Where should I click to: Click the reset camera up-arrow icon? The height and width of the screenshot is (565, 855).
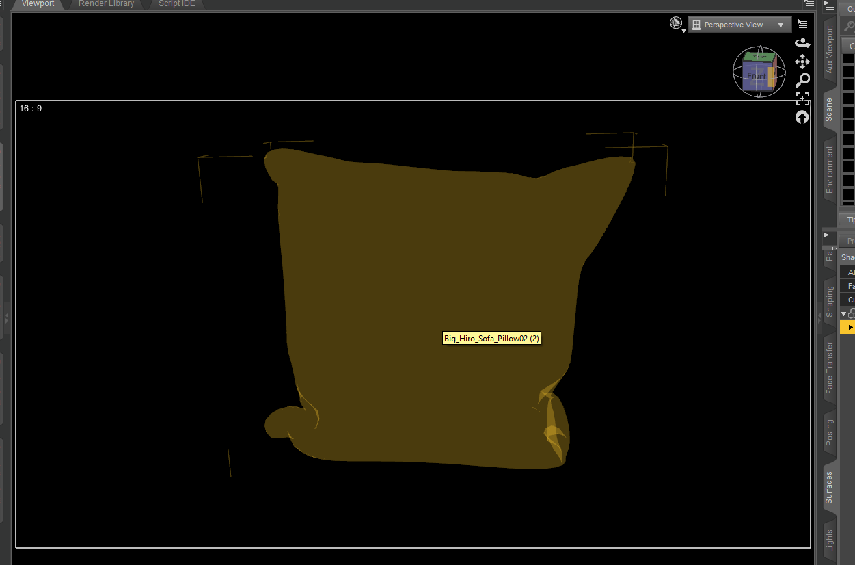802,117
